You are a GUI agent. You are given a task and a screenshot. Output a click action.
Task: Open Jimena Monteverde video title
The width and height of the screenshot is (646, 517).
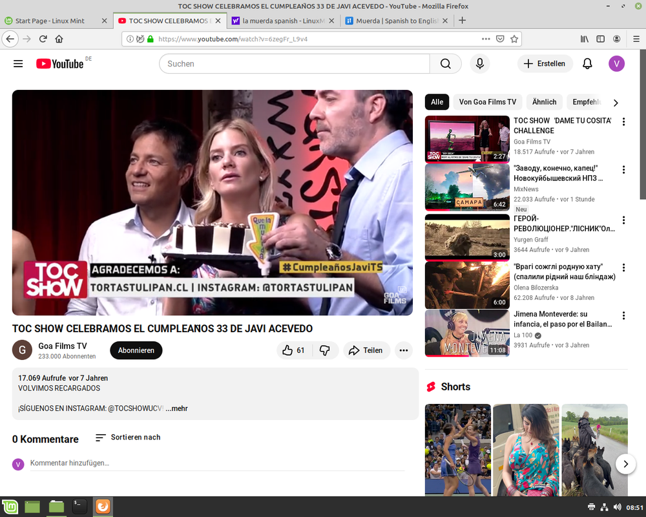click(563, 319)
